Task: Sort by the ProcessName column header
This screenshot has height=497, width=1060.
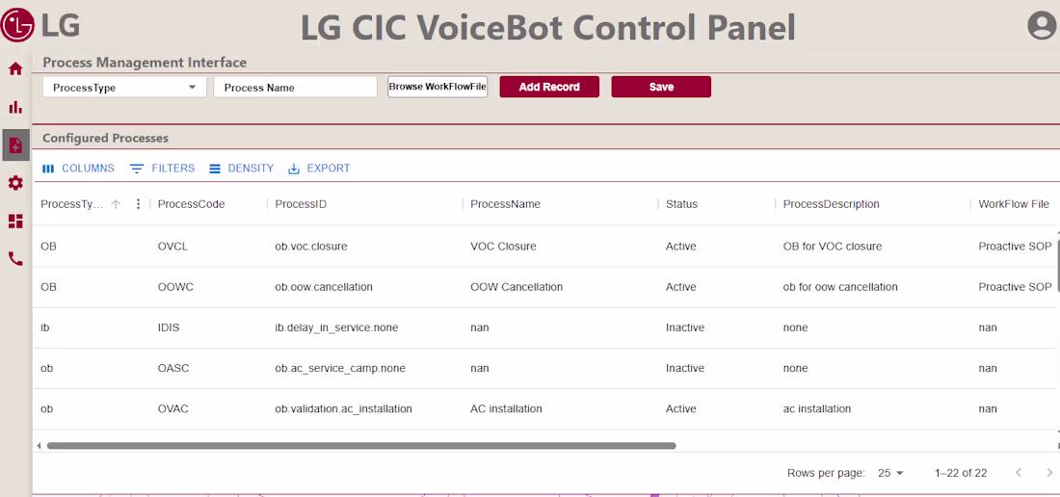Action: tap(506, 204)
